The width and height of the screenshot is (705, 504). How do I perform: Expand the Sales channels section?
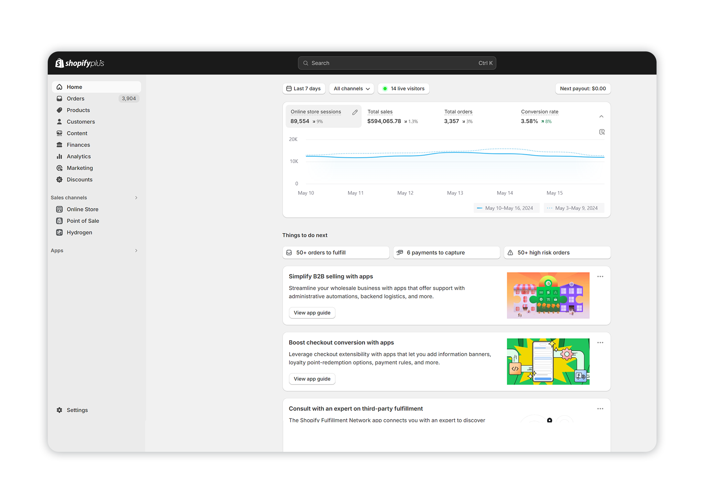click(136, 198)
